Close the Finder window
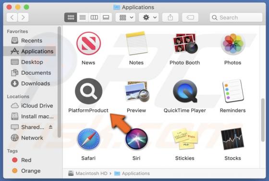 point(9,7)
